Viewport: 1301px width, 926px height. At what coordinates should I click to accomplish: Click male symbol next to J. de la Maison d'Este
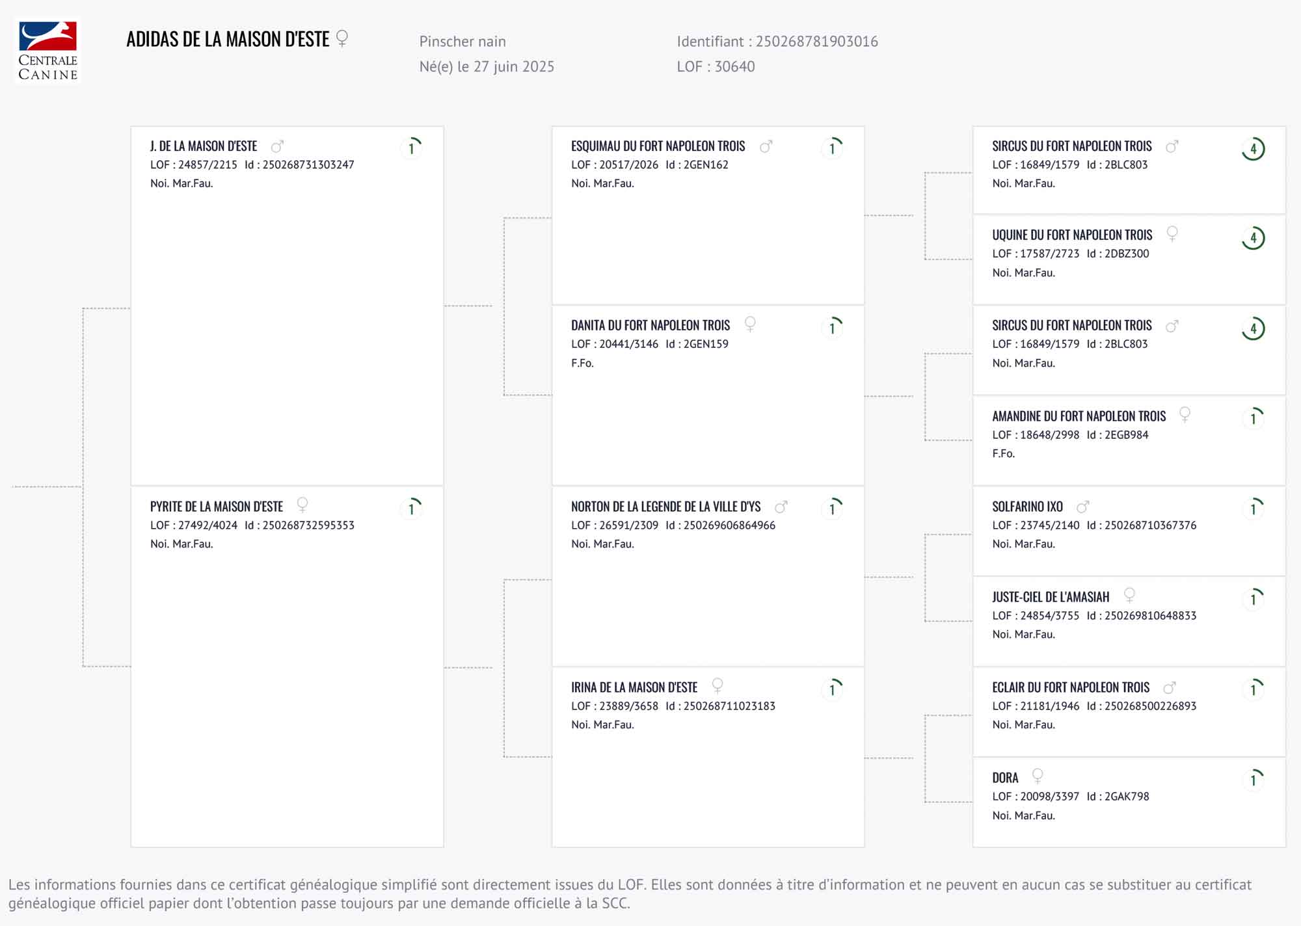[277, 146]
